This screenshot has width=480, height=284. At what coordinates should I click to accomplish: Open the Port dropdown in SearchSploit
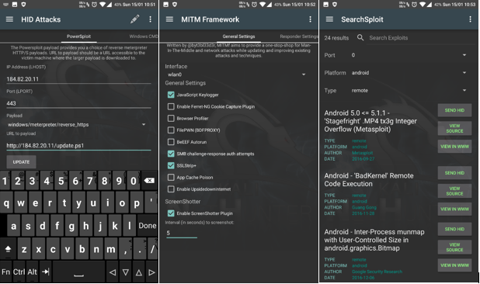pos(409,55)
